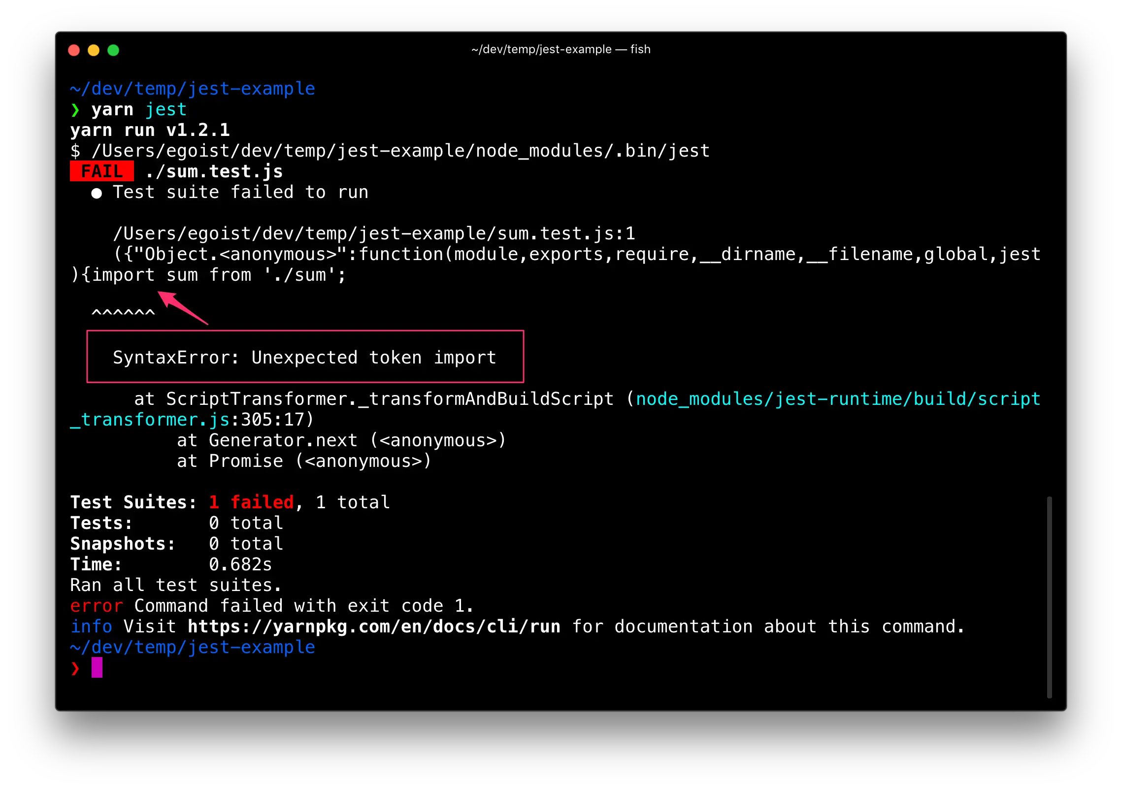
Task: Click the terminal vertical scrollbar
Action: click(x=1049, y=596)
